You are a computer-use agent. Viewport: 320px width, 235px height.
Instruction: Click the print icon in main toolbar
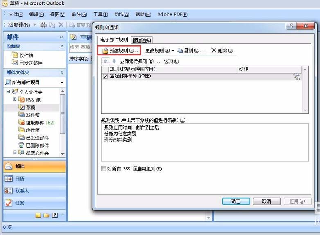[x=43, y=25]
